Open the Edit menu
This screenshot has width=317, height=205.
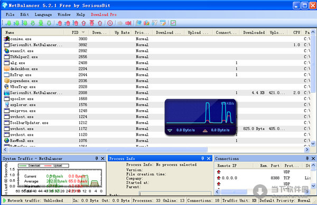pos(24,15)
